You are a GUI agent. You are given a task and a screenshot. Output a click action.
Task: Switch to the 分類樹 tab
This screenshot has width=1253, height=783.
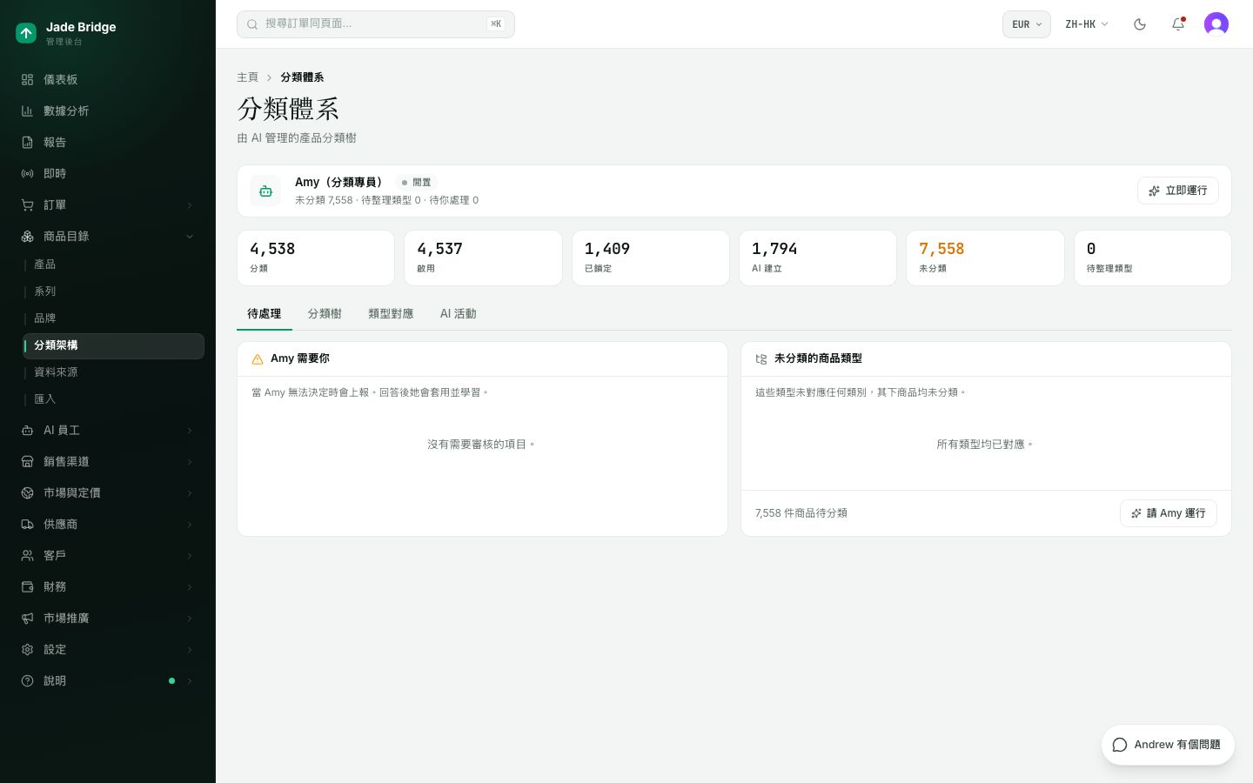pyautogui.click(x=325, y=314)
